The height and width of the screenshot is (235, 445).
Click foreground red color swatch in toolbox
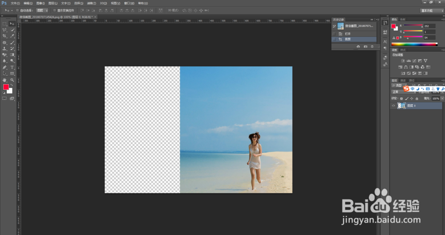(x=6, y=87)
